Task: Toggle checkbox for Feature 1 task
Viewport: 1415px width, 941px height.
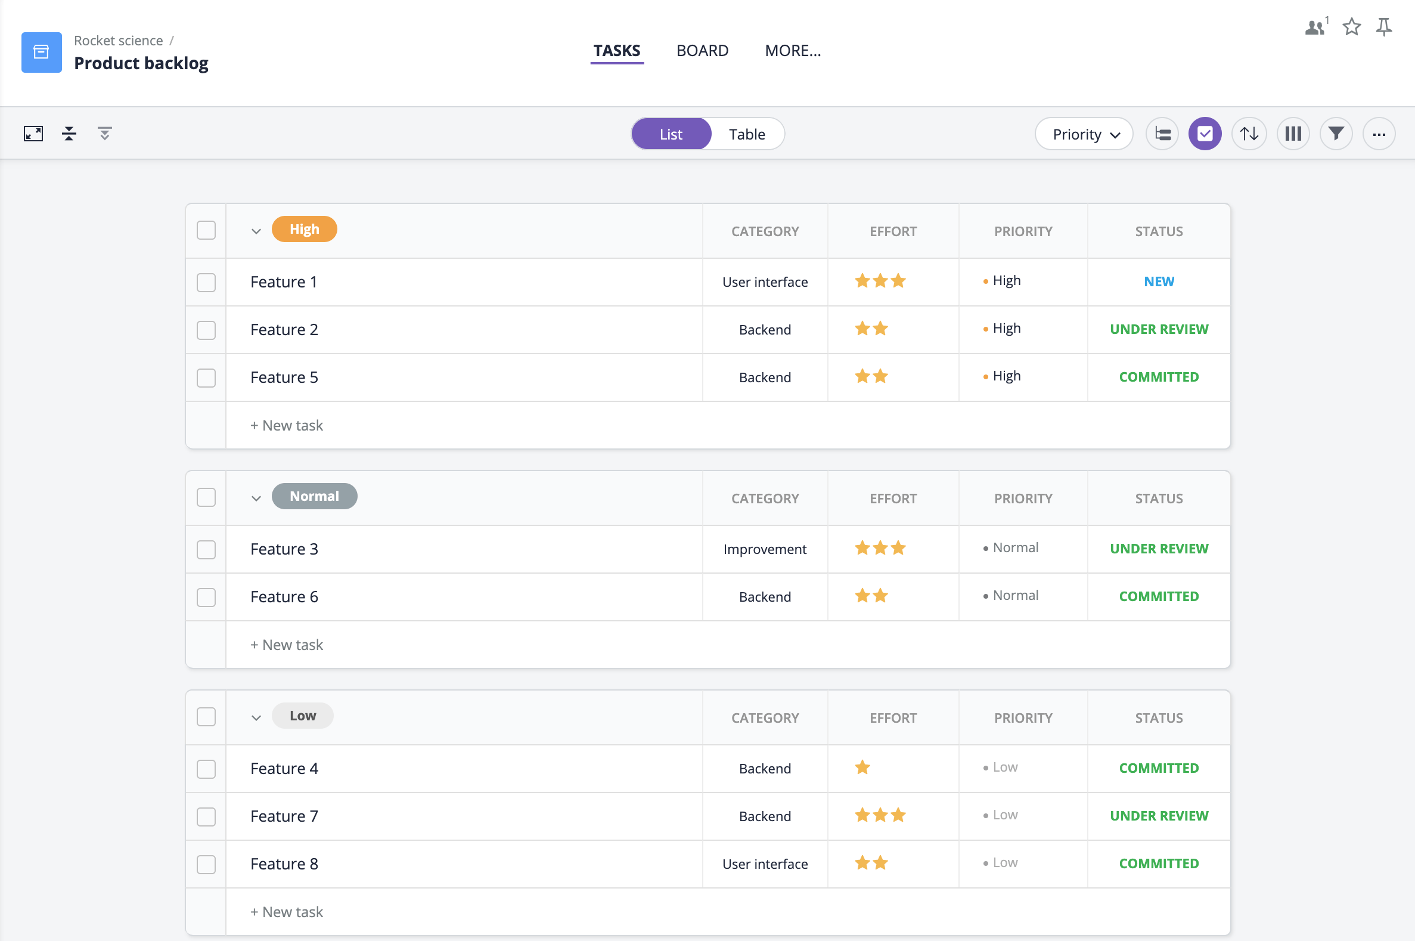Action: pyautogui.click(x=206, y=280)
